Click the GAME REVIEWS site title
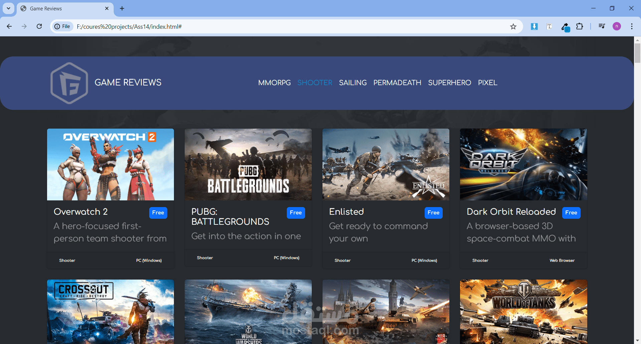 128,82
